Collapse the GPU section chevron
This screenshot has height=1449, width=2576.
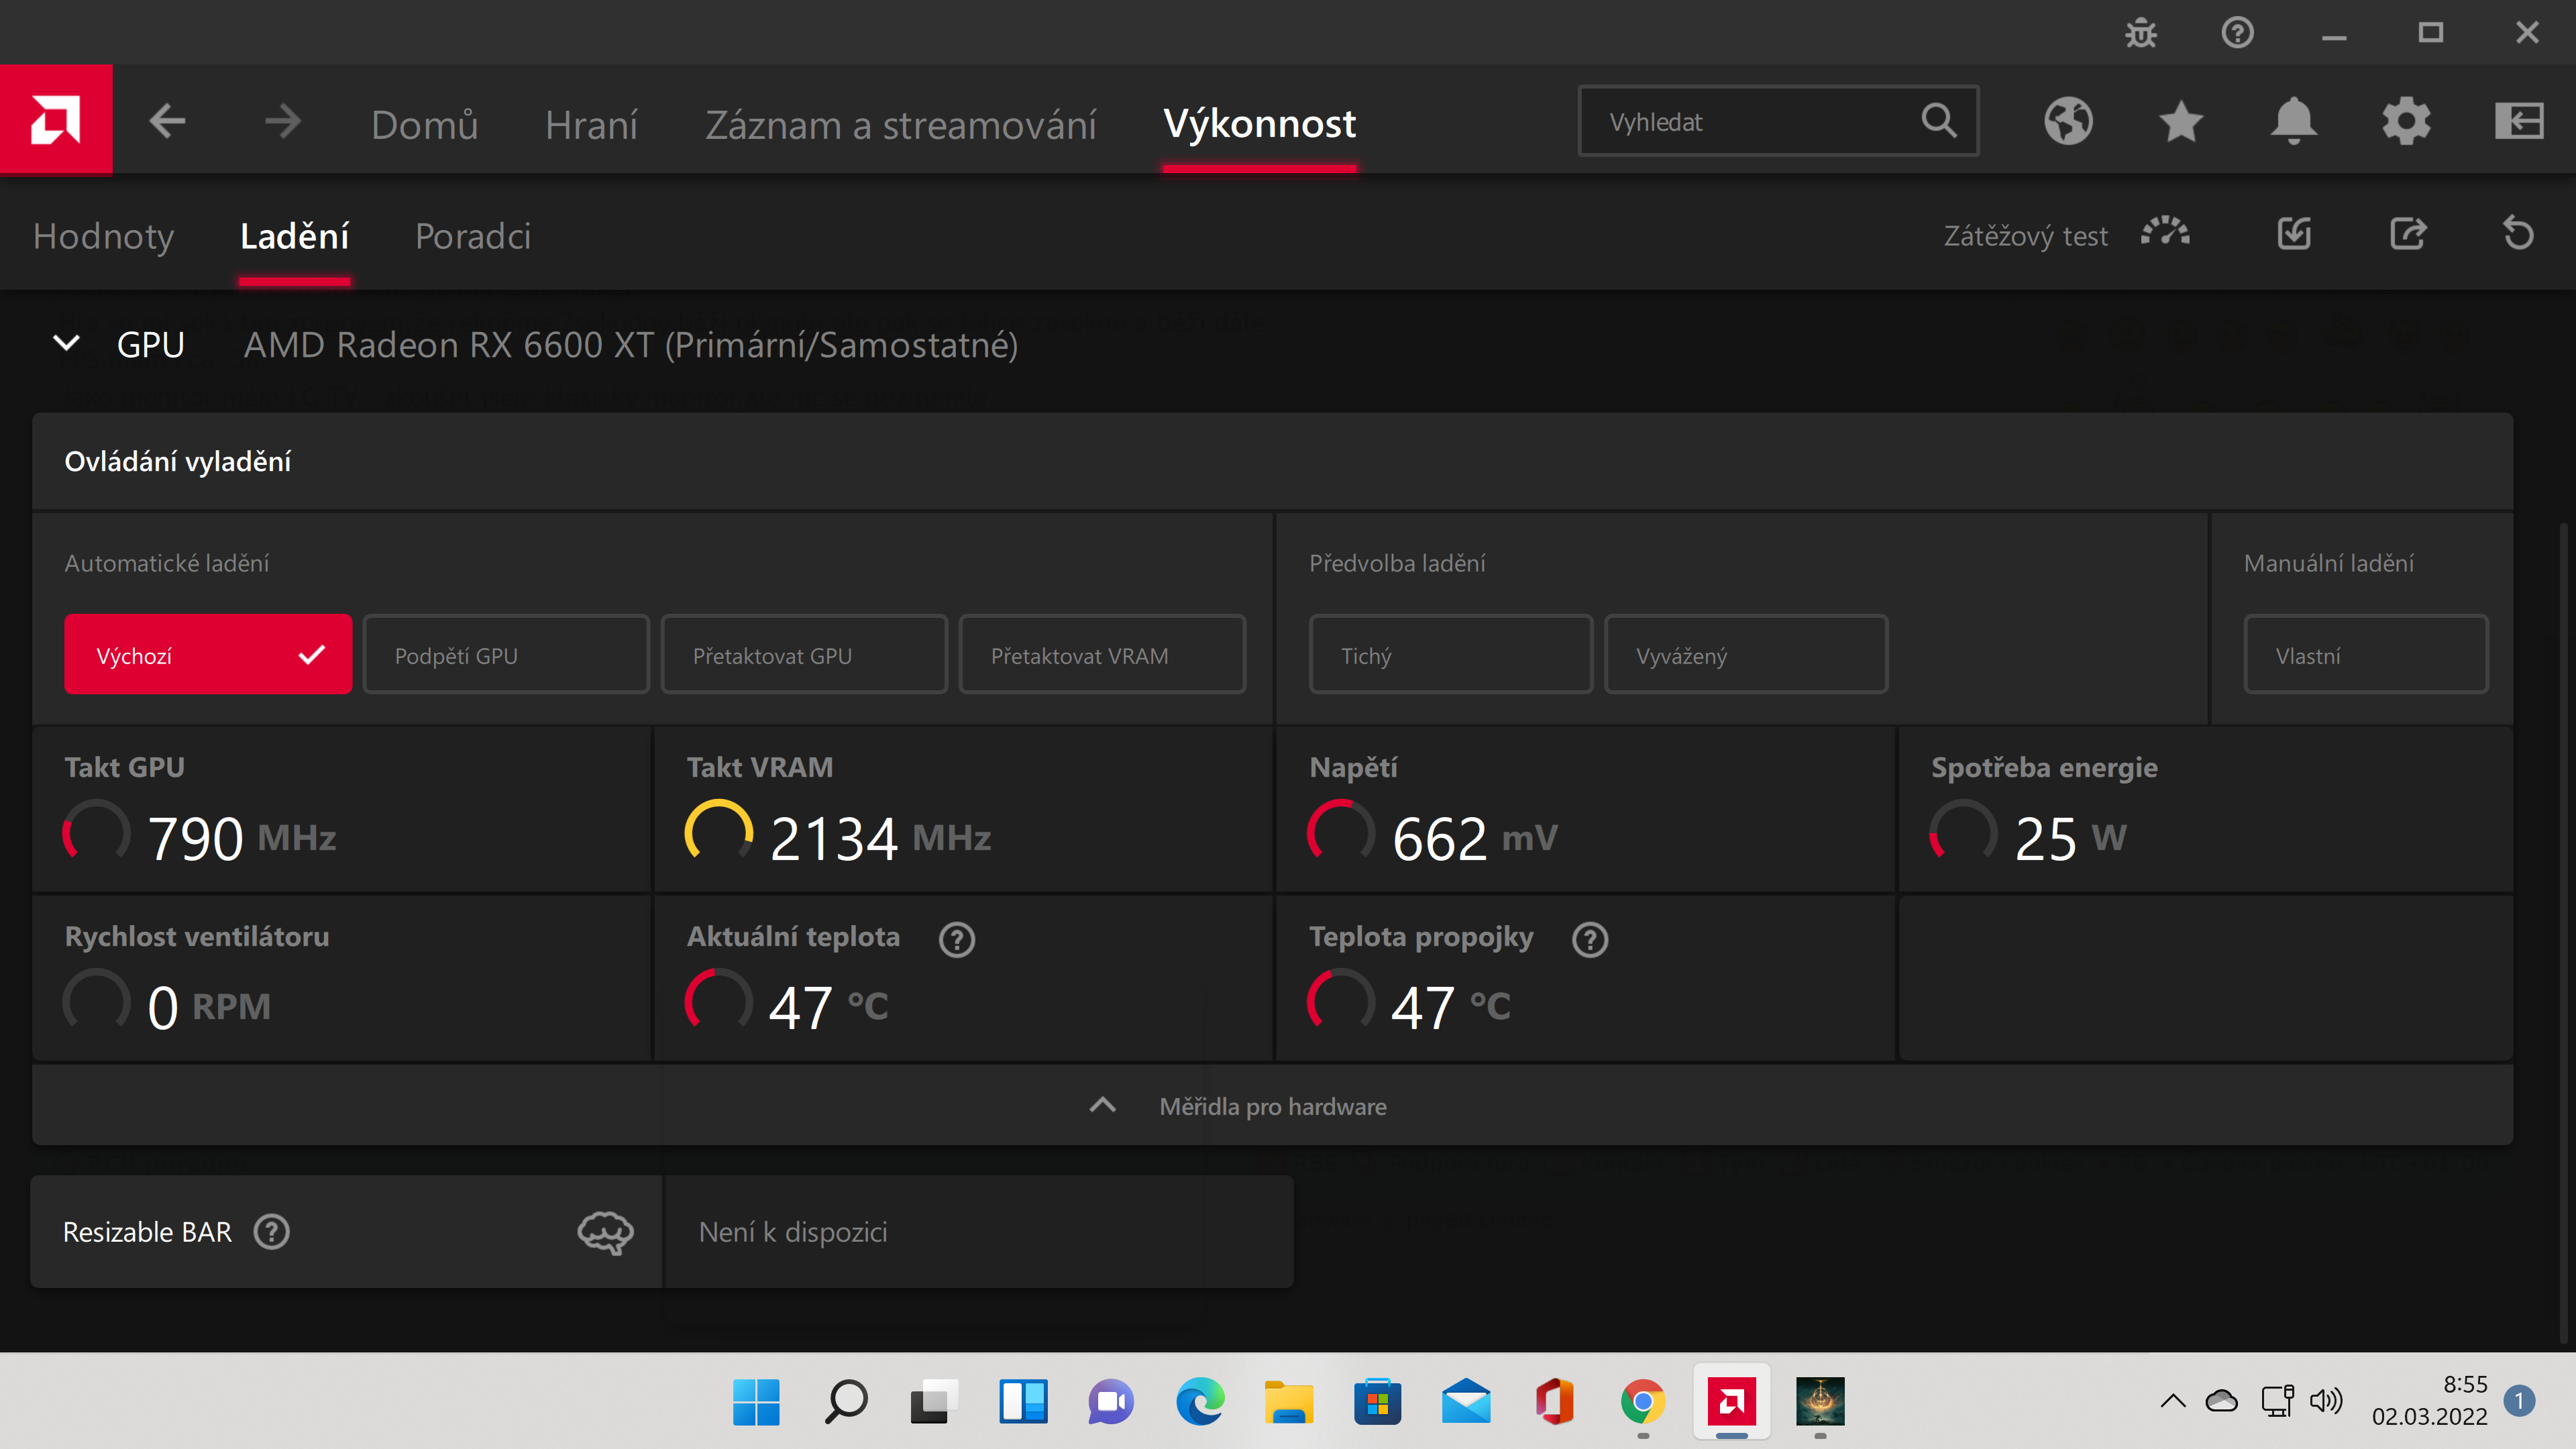(66, 344)
